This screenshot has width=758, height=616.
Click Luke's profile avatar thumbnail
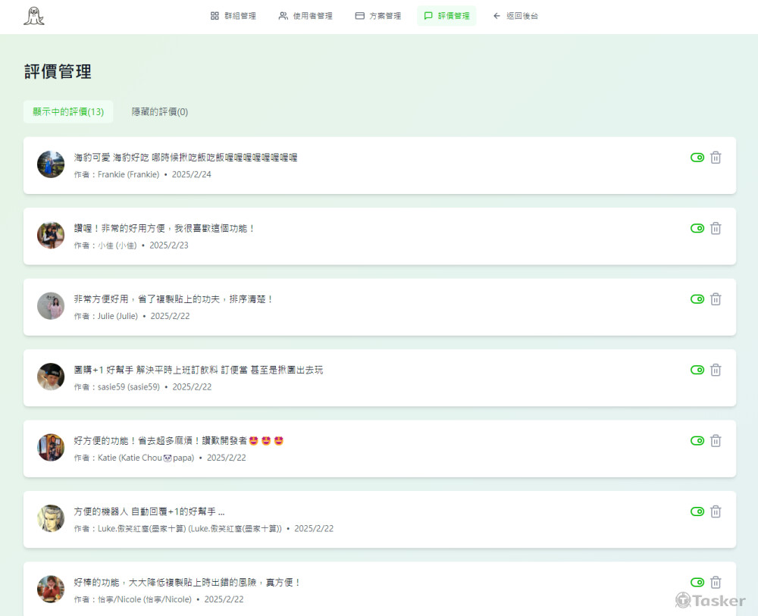click(51, 518)
